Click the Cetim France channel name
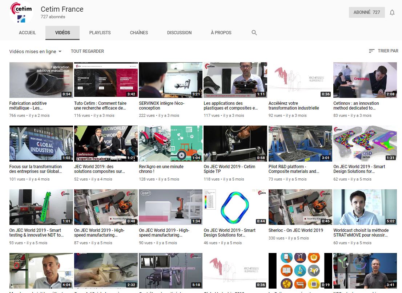The width and height of the screenshot is (402, 293). pos(62,9)
